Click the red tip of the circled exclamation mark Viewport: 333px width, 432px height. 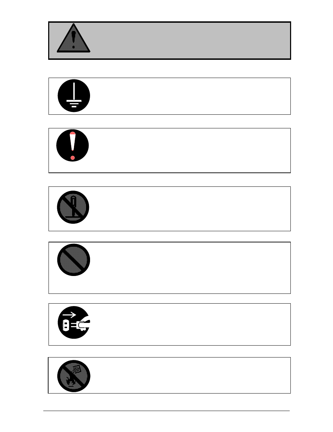click(73, 133)
